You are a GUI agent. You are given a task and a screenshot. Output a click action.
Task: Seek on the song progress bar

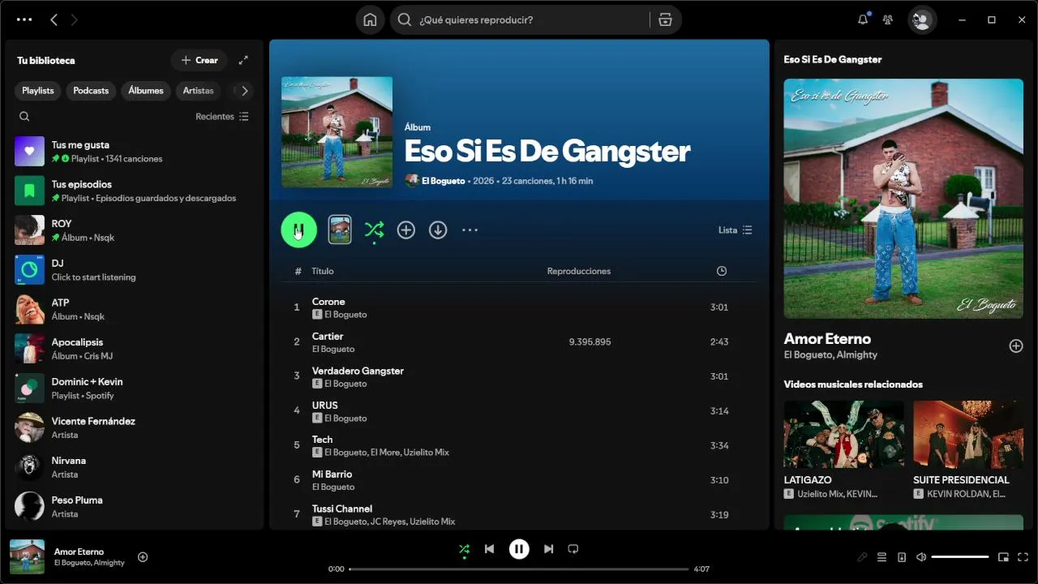tap(519, 569)
